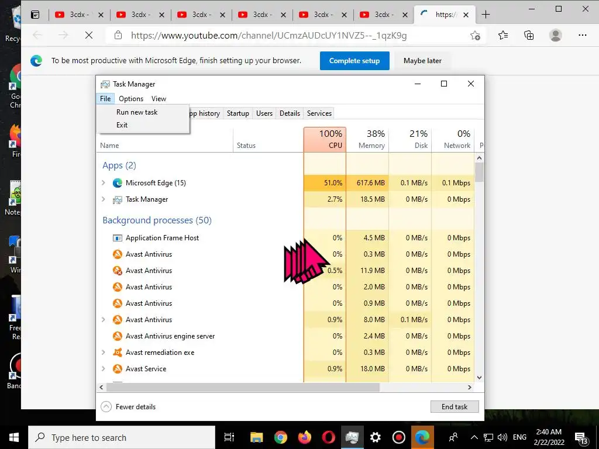
Task: Click the volume speaker tray icon
Action: click(x=502, y=437)
